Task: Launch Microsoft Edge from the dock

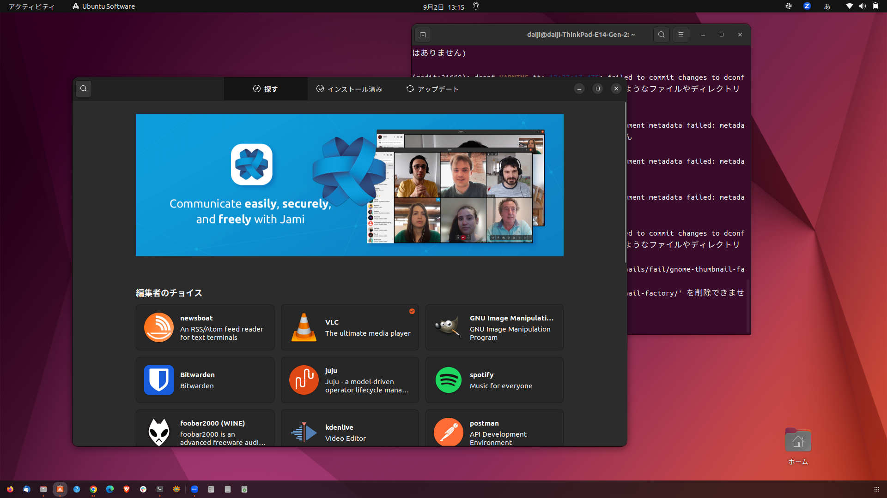Action: coord(110,489)
